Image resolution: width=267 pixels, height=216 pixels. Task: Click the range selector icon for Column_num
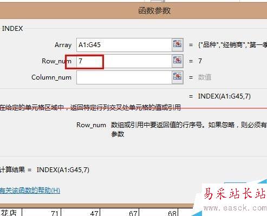pos(178,77)
